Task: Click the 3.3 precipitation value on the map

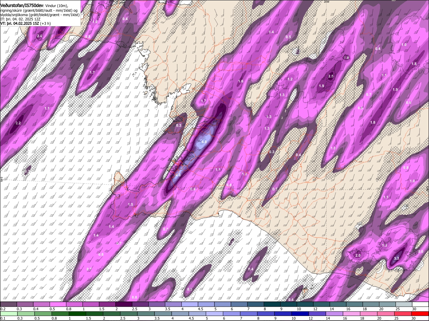Action: (396, 258)
